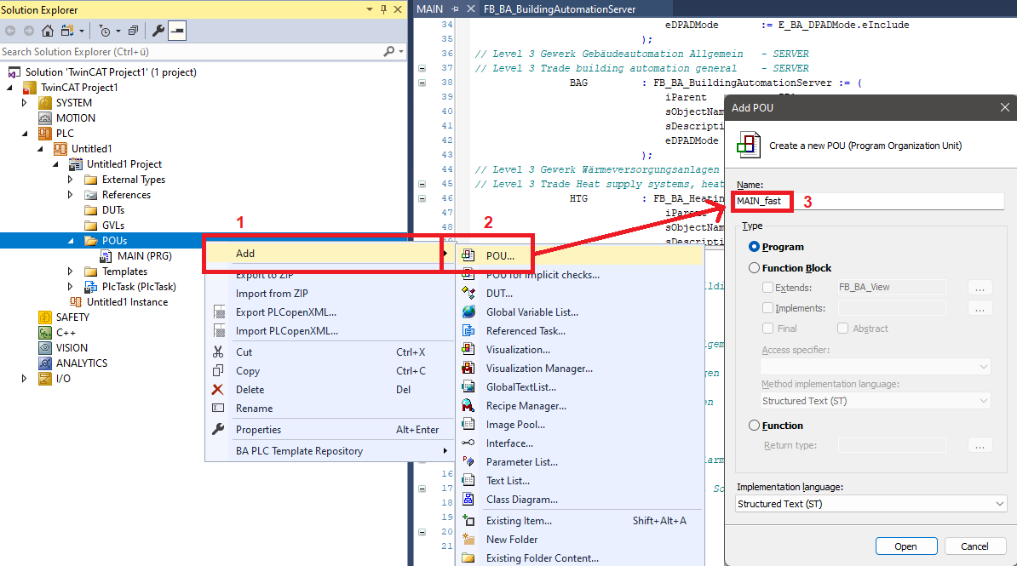Image resolution: width=1017 pixels, height=566 pixels.
Task: Click the Open button
Action: click(x=905, y=546)
